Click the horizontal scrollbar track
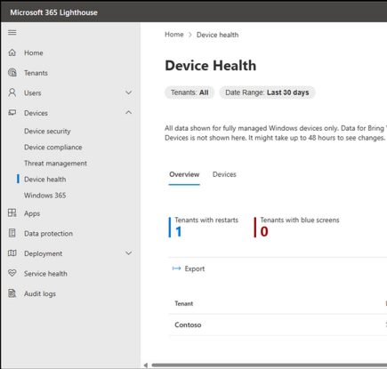 [x=270, y=365]
